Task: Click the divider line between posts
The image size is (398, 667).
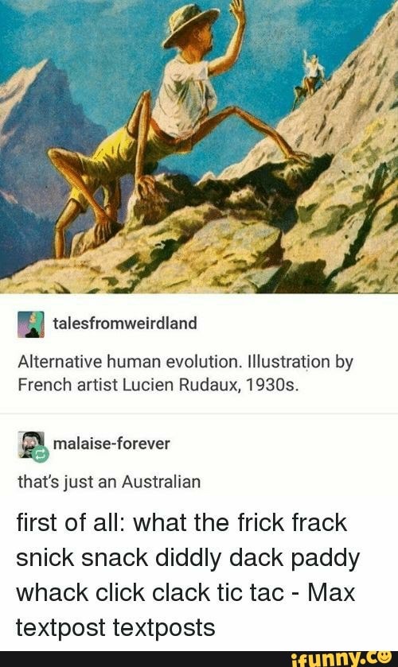Action: pos(199,413)
